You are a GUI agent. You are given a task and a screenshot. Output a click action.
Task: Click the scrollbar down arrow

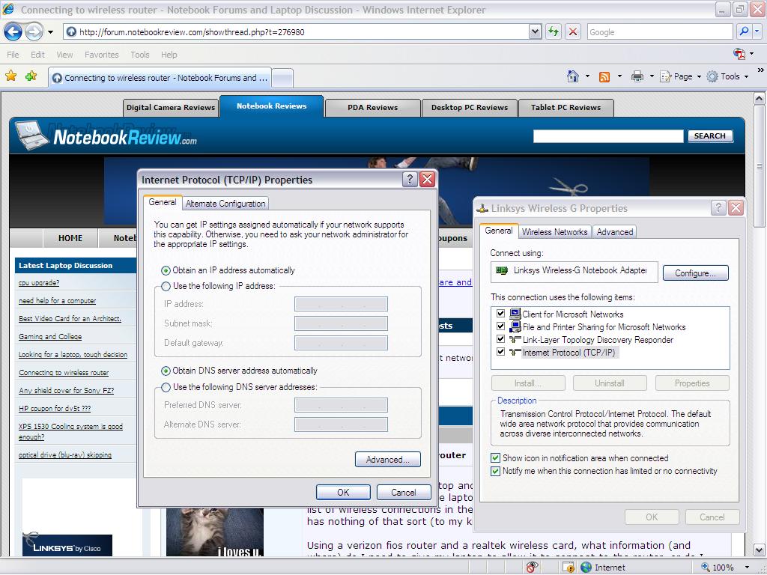pos(760,550)
